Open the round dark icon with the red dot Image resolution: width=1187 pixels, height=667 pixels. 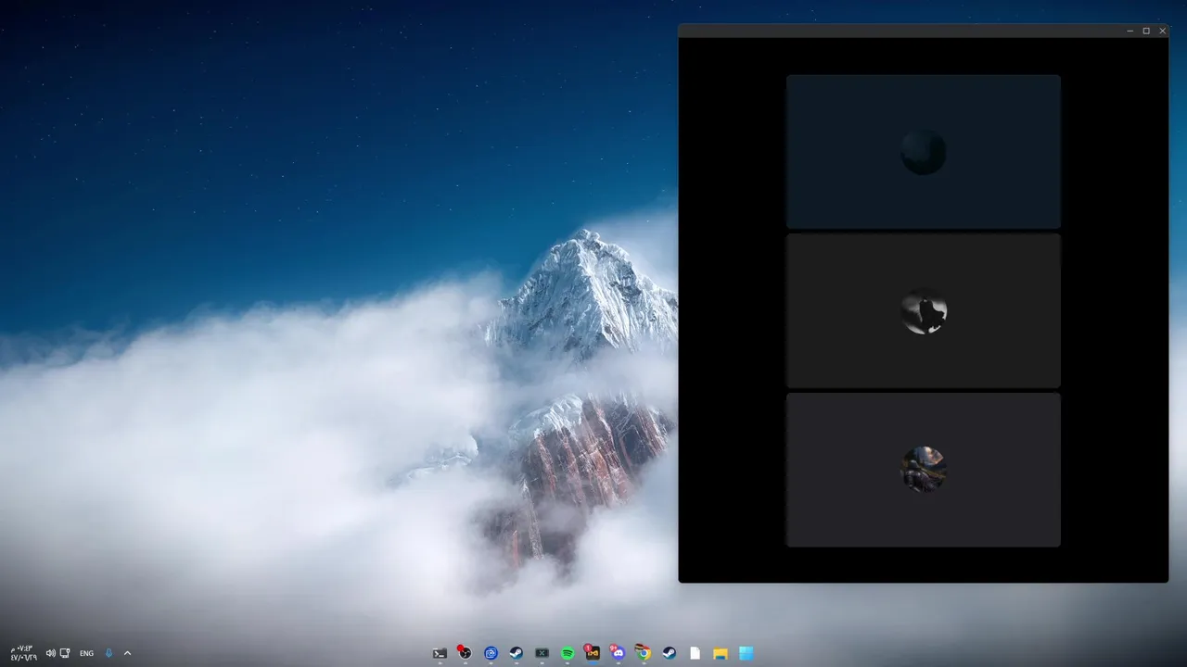(465, 653)
